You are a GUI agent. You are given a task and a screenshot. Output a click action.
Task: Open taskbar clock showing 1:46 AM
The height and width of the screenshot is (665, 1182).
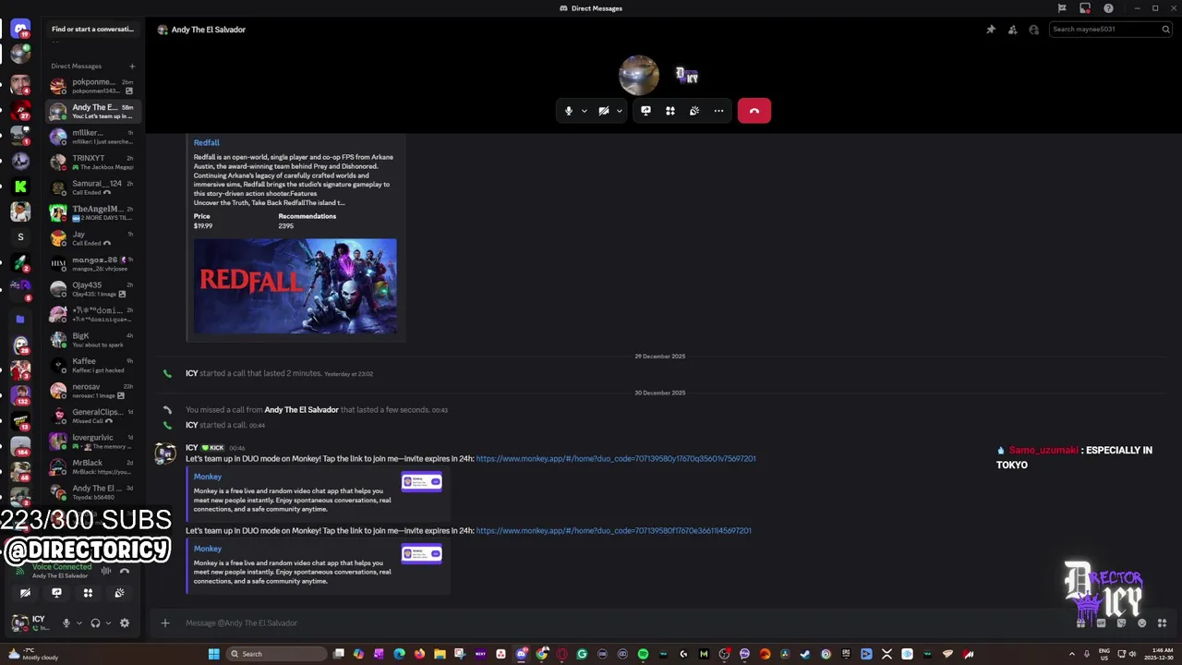point(1162,654)
